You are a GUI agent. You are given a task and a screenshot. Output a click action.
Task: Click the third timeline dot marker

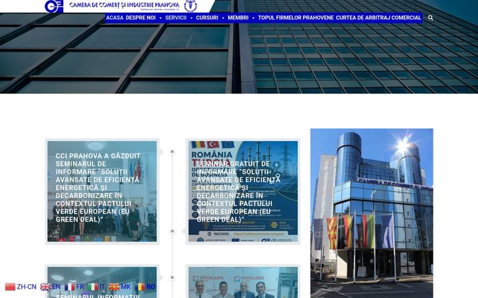click(x=172, y=277)
